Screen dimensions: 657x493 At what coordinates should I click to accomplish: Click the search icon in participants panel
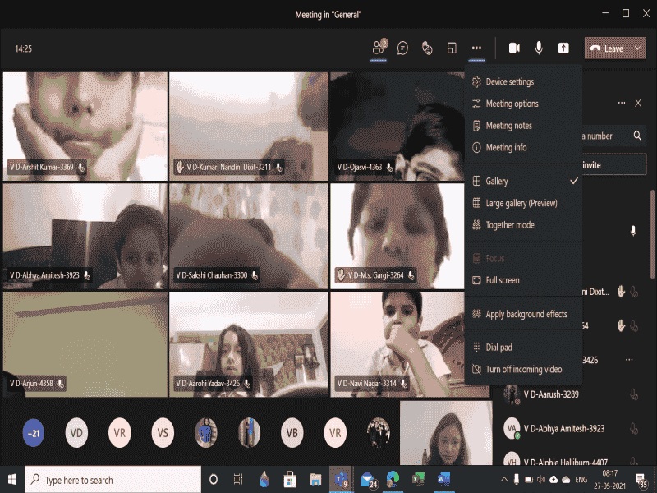coord(637,136)
